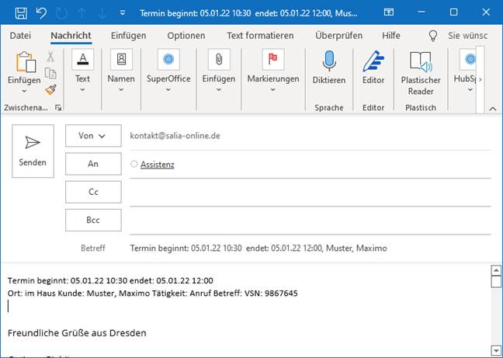
Task: Click the Betreff subject field text
Action: pos(258,249)
